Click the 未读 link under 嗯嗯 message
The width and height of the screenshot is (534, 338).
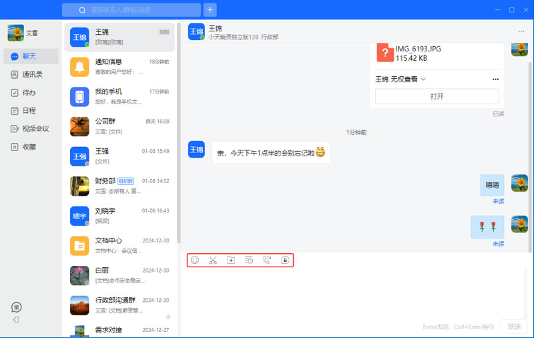498,201
